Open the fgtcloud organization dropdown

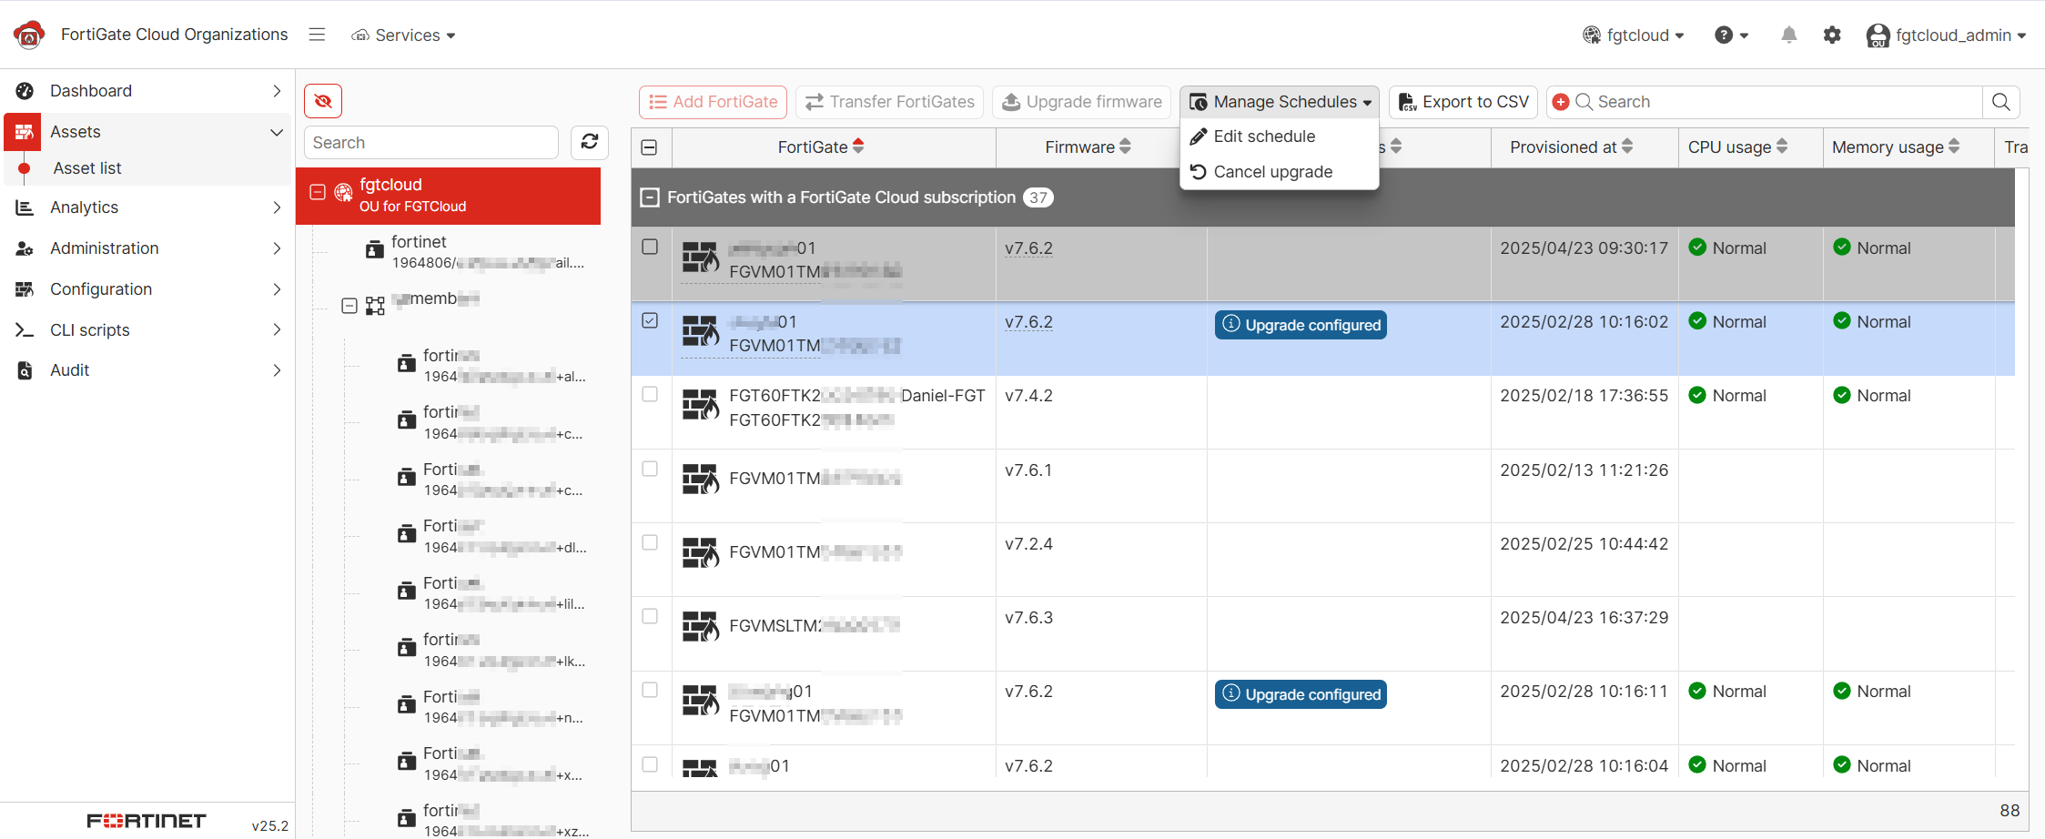(1634, 35)
